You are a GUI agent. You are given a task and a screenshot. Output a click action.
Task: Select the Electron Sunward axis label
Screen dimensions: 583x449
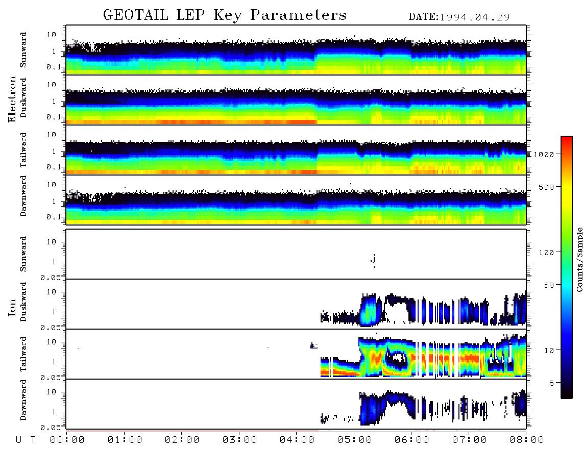pos(23,49)
